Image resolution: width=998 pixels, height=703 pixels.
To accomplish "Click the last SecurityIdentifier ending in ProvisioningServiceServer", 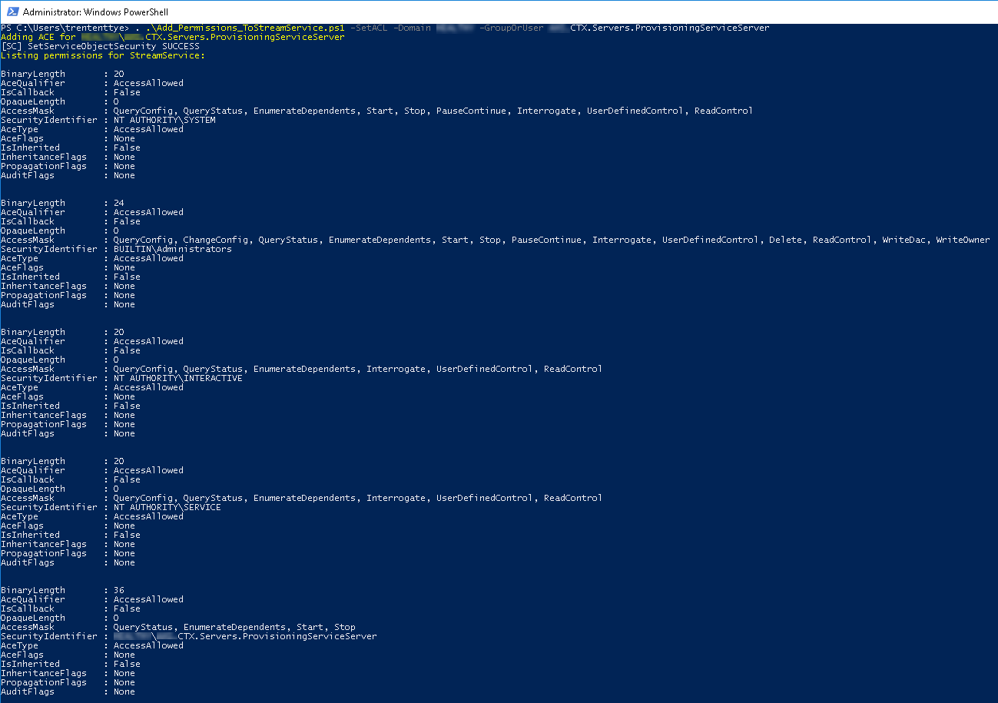I will point(277,636).
